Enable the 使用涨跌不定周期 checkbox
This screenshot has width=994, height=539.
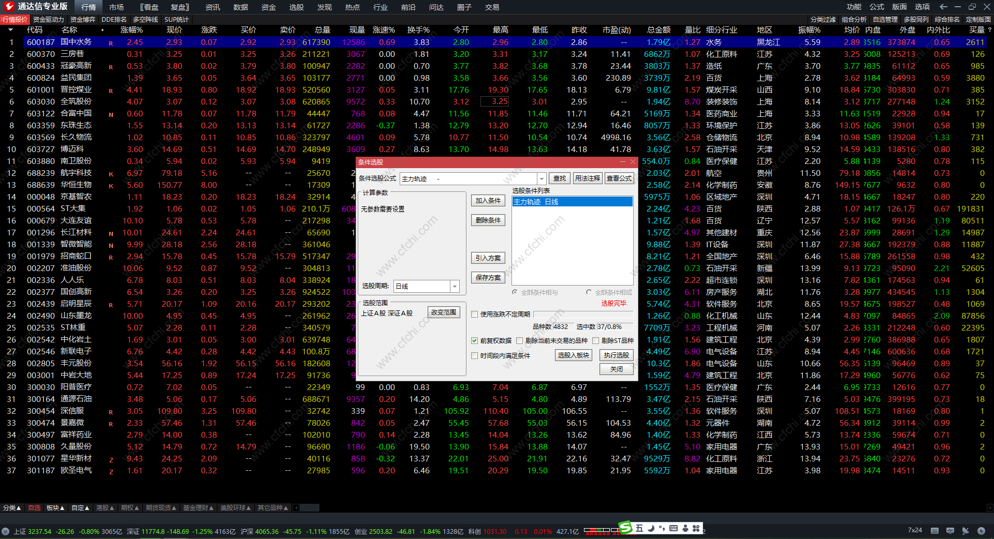pyautogui.click(x=474, y=314)
